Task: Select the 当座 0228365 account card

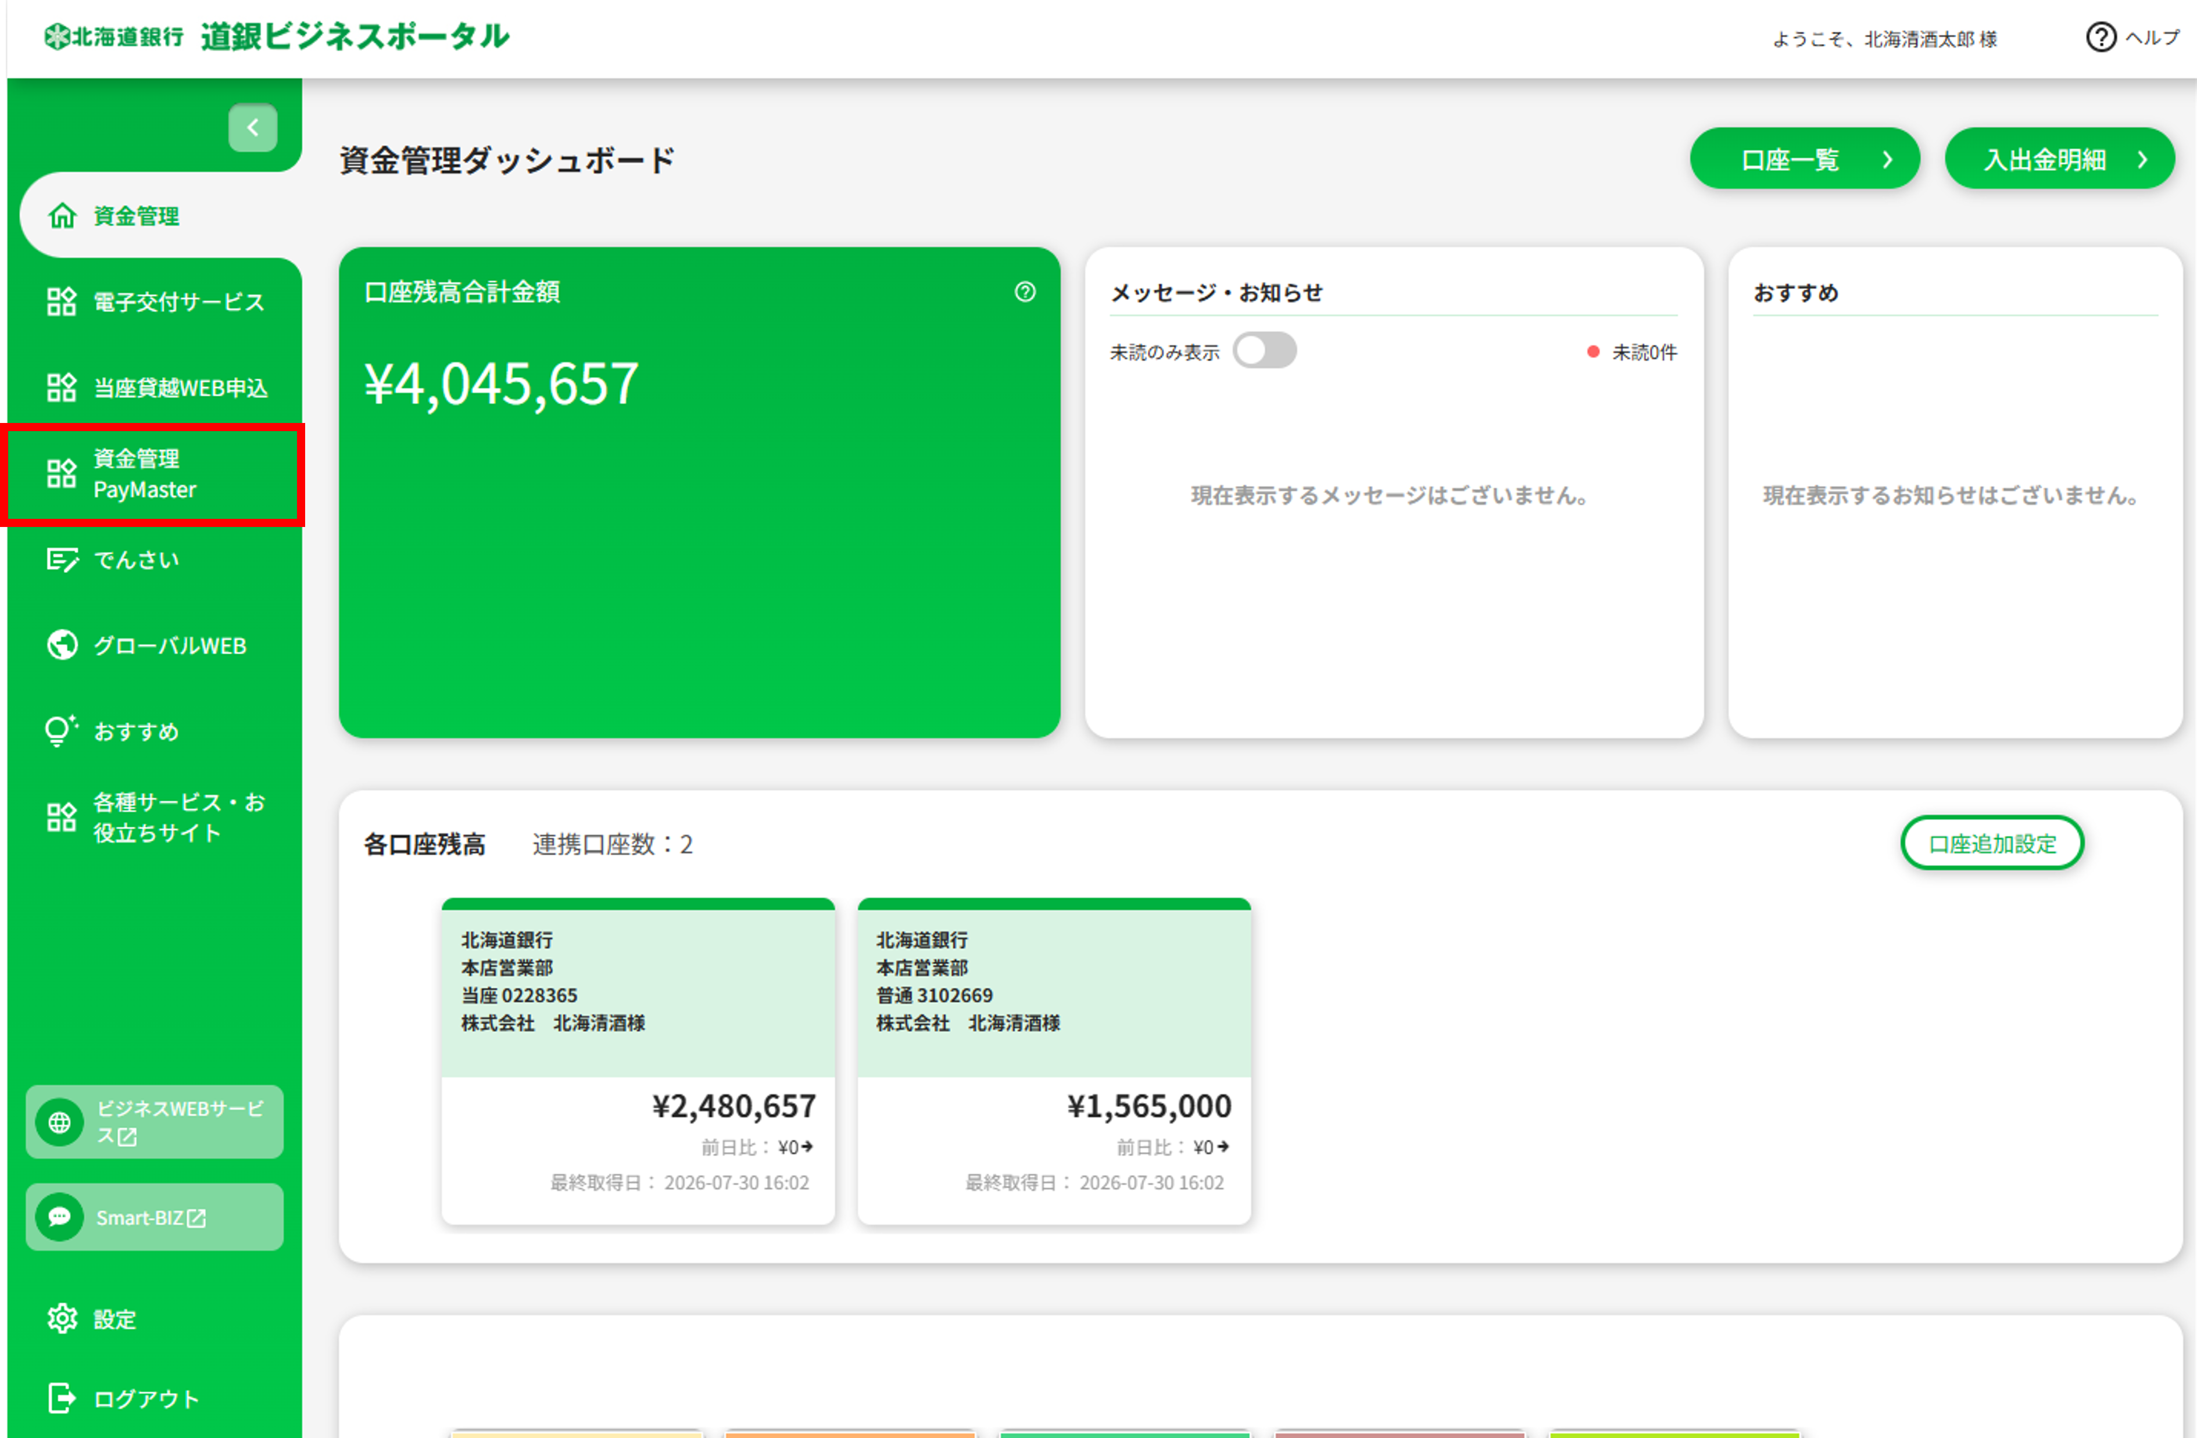Action: 638,1062
